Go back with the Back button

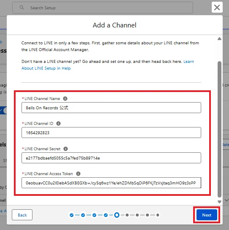(x=22, y=215)
